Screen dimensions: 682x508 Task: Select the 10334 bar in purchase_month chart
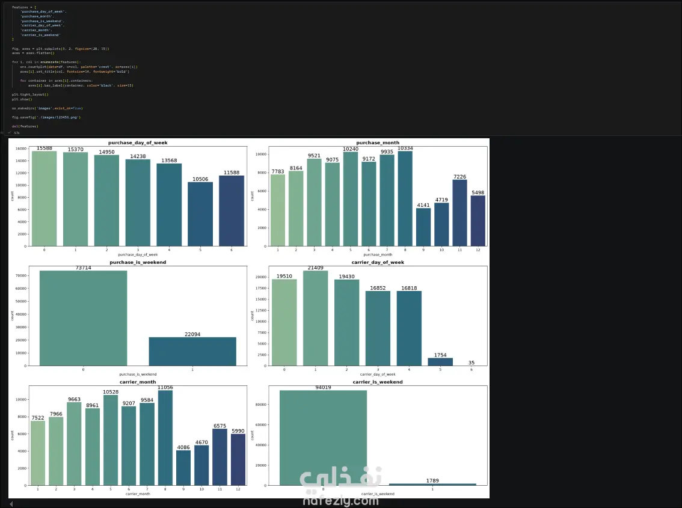[x=405, y=199]
